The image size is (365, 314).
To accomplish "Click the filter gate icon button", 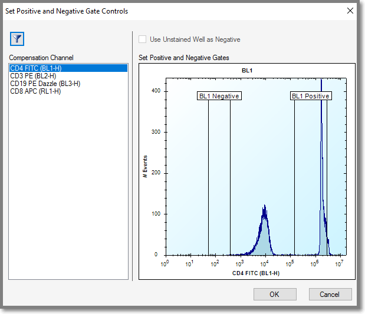I will (x=17, y=39).
